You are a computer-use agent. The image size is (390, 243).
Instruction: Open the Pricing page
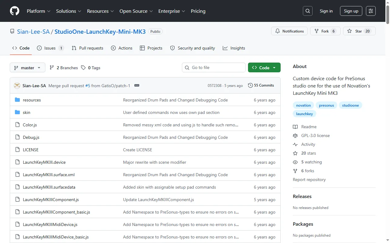pos(198,11)
